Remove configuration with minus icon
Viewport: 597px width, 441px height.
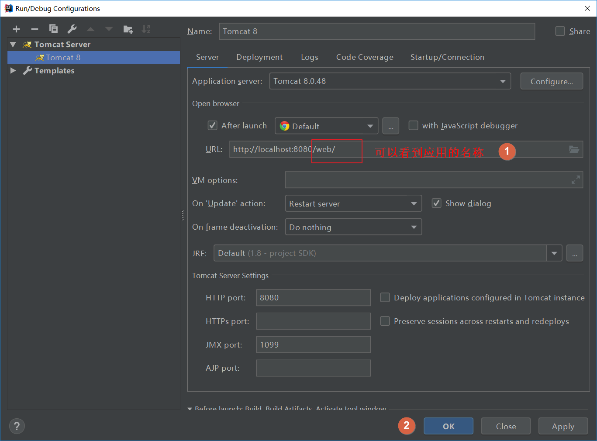click(35, 29)
